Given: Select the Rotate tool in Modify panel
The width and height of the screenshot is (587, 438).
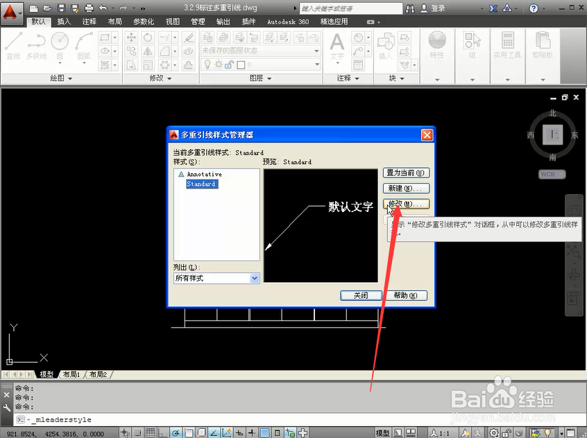Looking at the screenshot, I should tap(148, 37).
